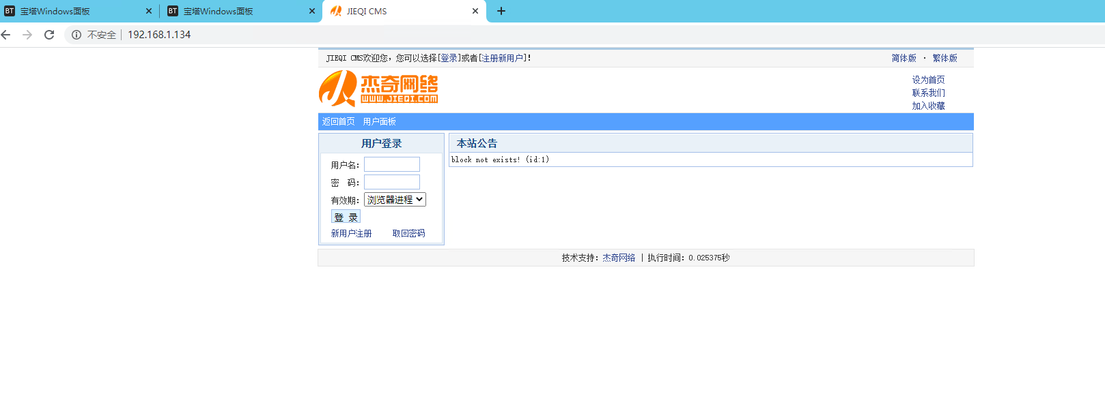Click the 执行时间: 0.025375秒 footer text
Screen dimensions: 1105x411
[x=688, y=258]
